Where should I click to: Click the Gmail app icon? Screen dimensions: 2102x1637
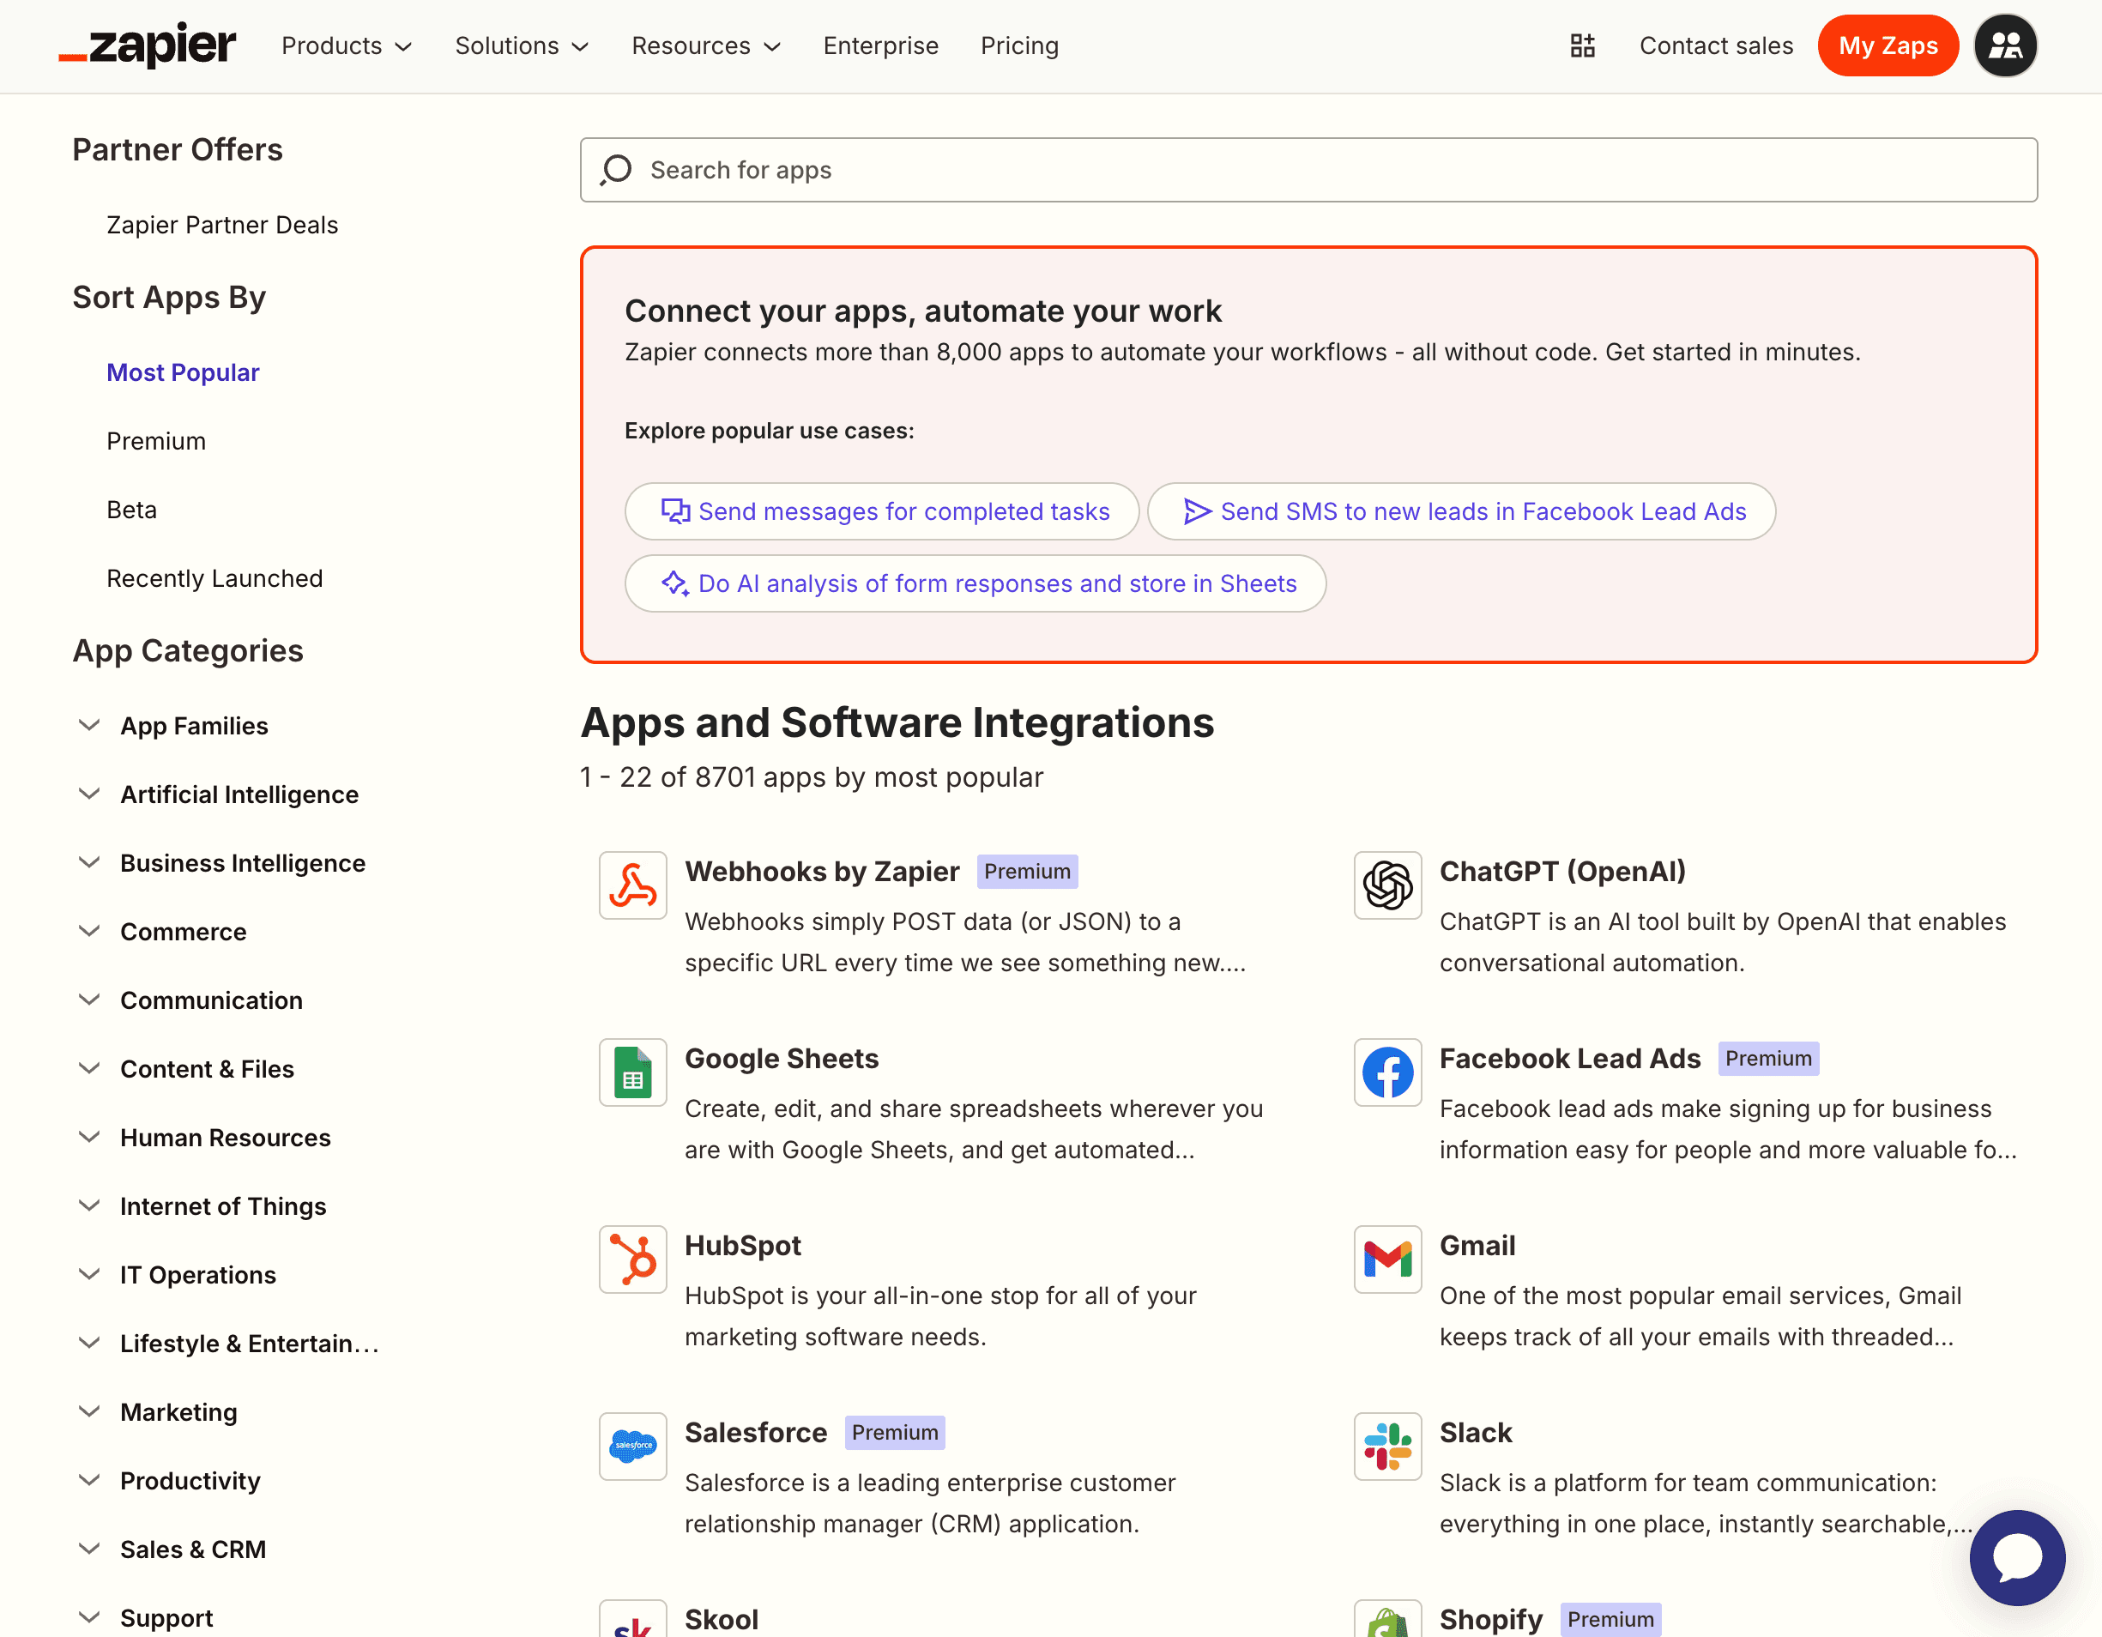pyautogui.click(x=1387, y=1259)
